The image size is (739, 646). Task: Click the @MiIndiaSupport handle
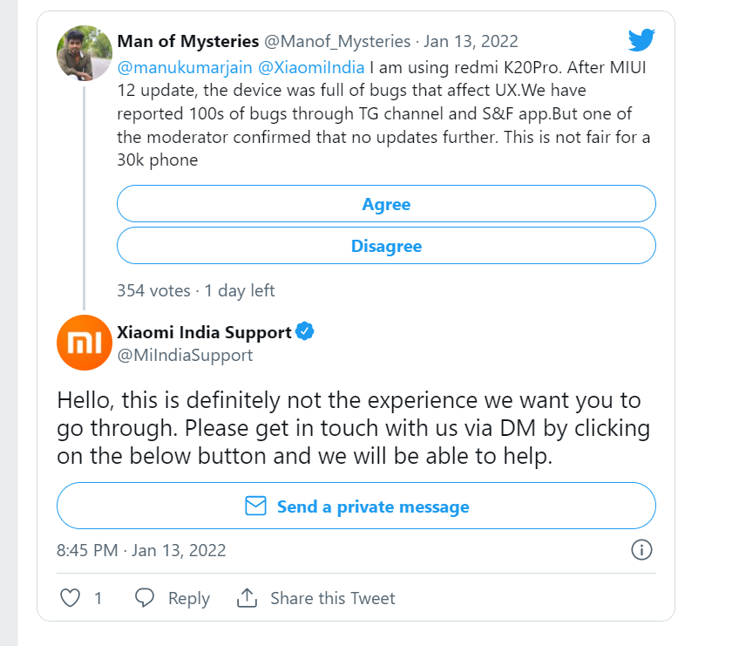tap(185, 355)
